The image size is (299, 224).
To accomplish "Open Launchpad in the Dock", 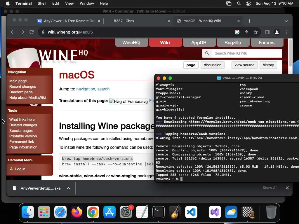I will point(44,212).
